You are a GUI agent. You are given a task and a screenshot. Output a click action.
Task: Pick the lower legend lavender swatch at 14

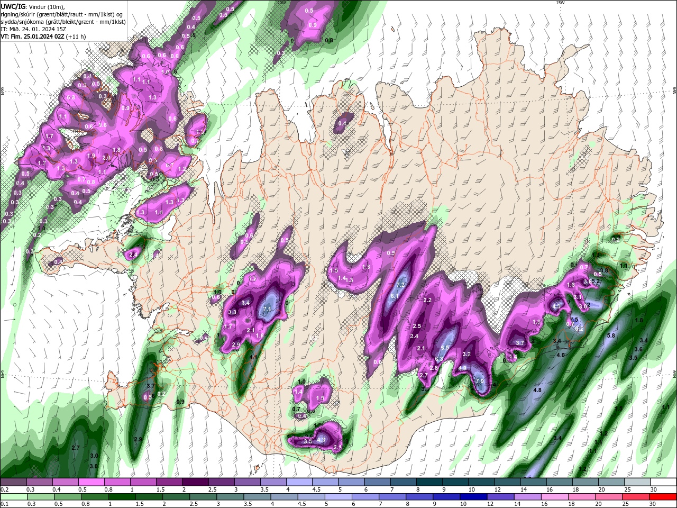click(527, 497)
